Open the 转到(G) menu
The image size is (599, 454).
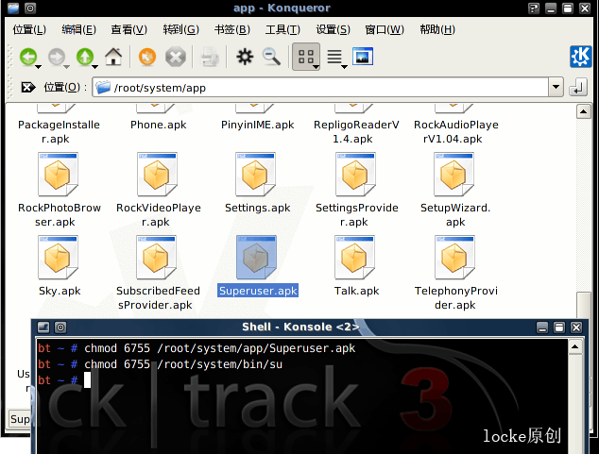(180, 29)
